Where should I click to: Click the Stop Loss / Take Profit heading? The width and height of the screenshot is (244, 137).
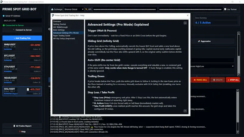(101, 93)
